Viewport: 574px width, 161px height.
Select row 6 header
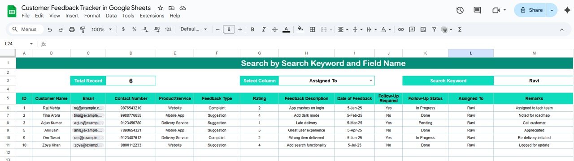[8, 108]
